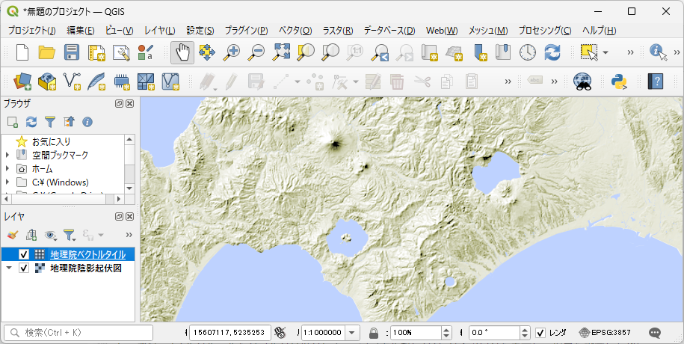Viewport: 684px width, 344px height.
Task: Open the ラスタ menu
Action: [x=338, y=31]
